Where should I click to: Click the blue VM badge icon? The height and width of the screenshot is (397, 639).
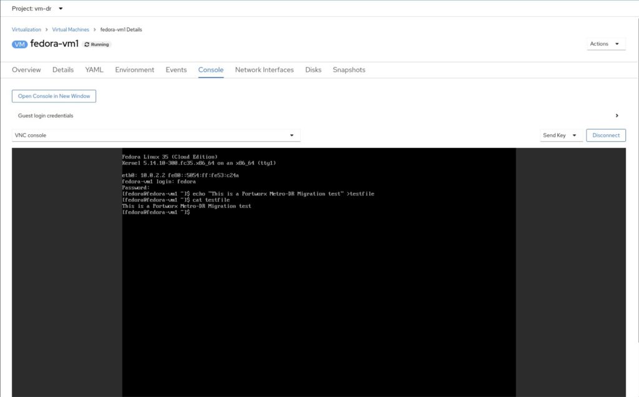pos(19,44)
